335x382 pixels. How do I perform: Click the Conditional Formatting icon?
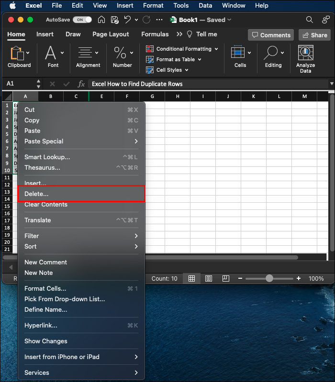pyautogui.click(x=150, y=49)
